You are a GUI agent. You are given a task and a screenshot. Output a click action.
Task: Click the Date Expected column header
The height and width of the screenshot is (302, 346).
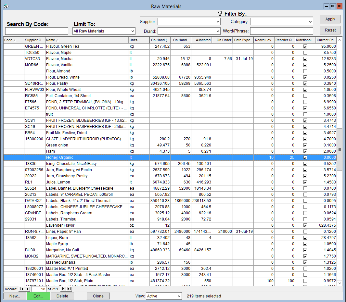pyautogui.click(x=243, y=40)
